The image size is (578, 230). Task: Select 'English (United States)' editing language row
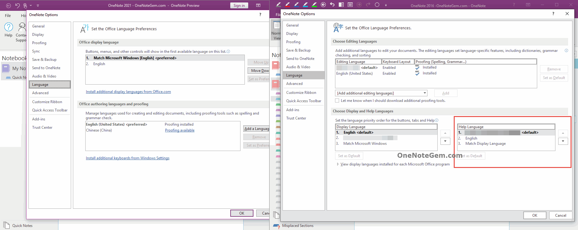point(436,73)
